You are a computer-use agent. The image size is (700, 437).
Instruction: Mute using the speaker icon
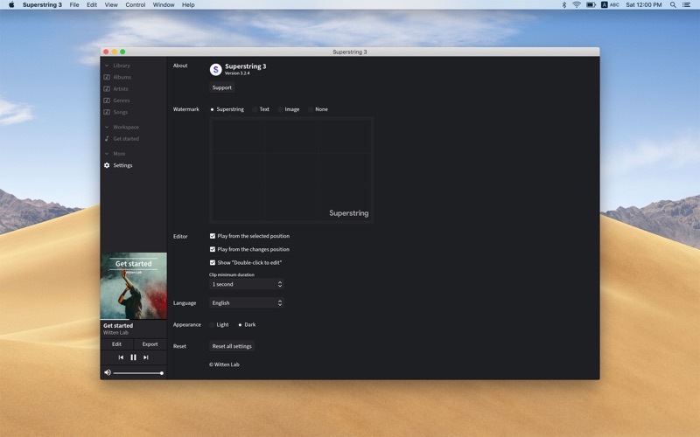point(107,372)
